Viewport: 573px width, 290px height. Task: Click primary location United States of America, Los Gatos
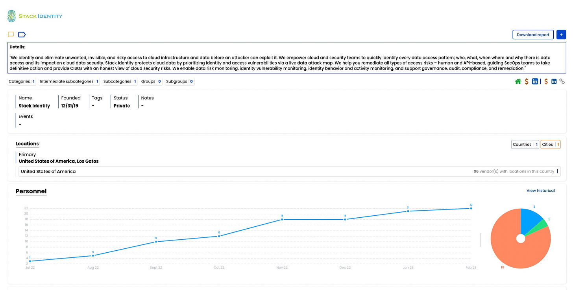tap(59, 161)
